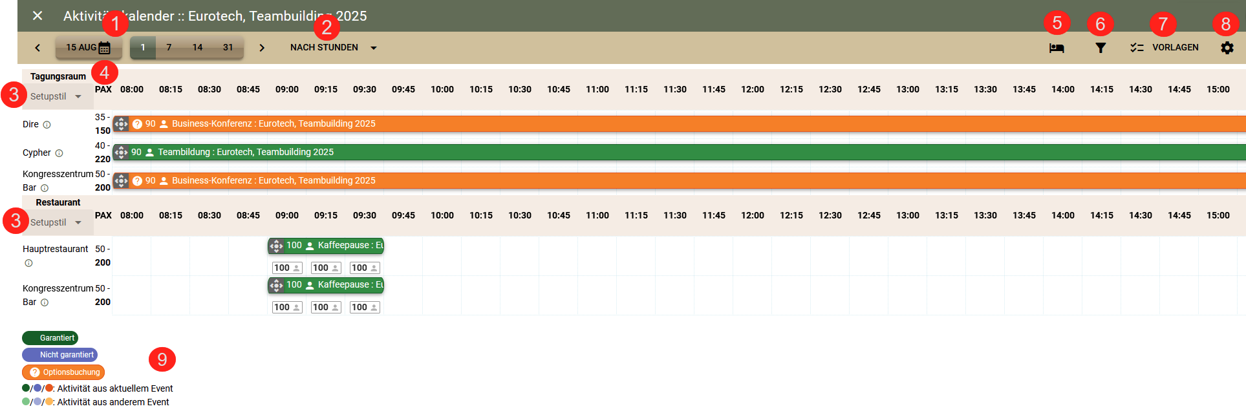Open the date picker on 15 AUG
Viewport: 1246px width, 413px height.
88,48
